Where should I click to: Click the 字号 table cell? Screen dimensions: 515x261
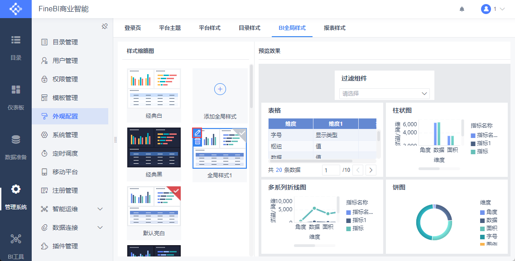[x=291, y=135]
